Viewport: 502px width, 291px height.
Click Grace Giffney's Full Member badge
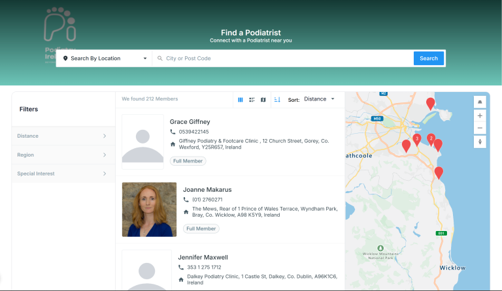tap(188, 161)
